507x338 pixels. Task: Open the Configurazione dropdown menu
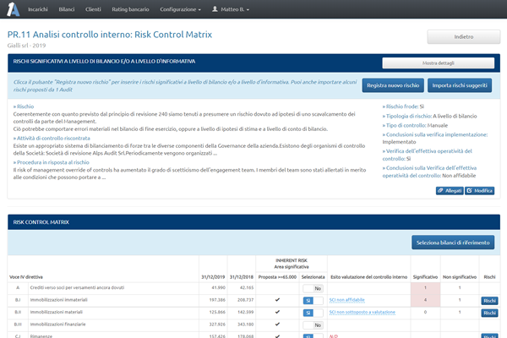(180, 9)
